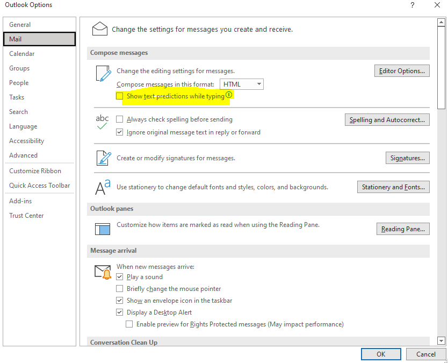Click the abc spelling check icon

[102, 122]
